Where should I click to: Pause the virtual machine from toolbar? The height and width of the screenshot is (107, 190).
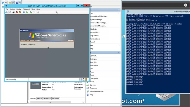pos(24,12)
